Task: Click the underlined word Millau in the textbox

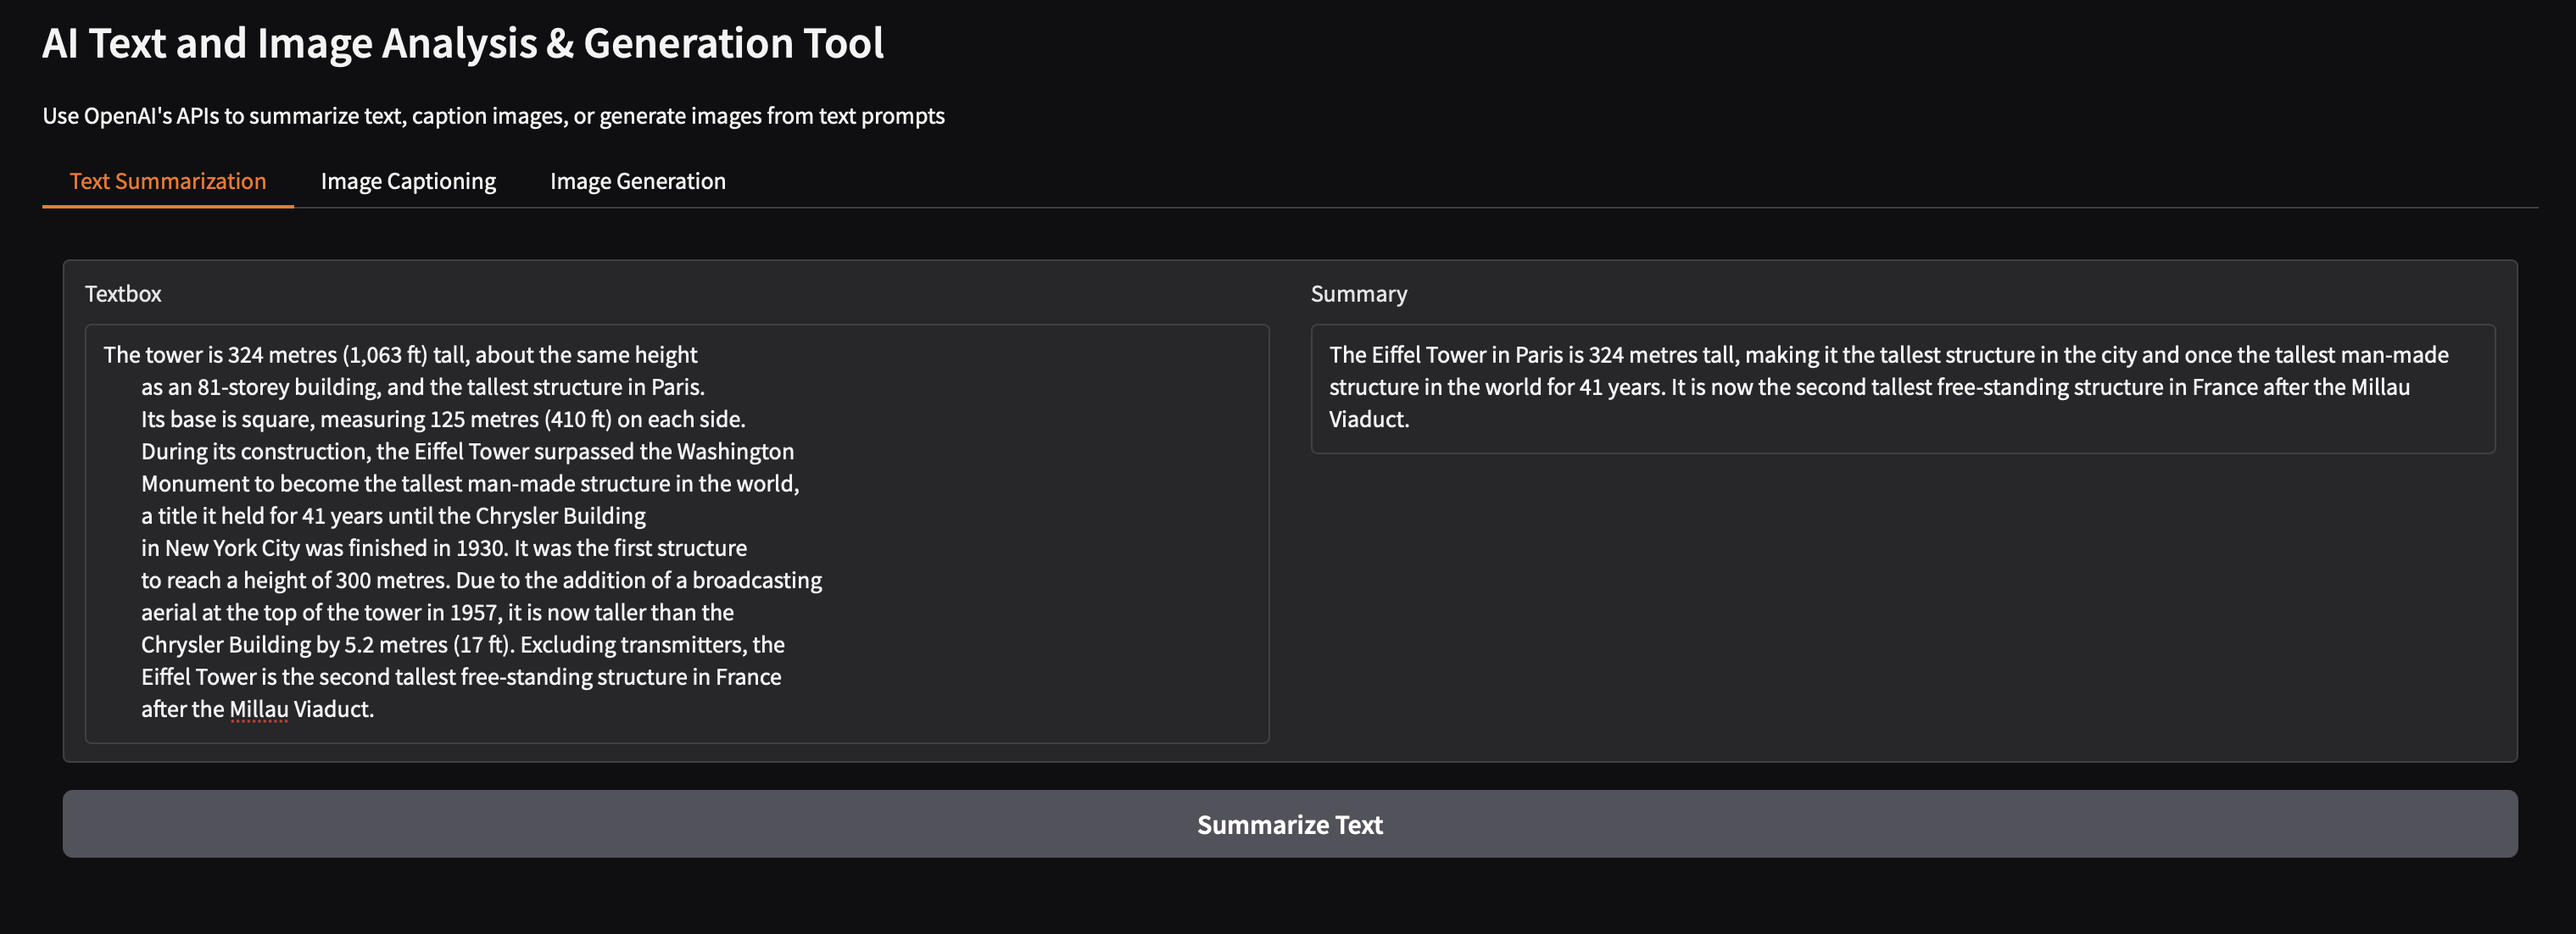Action: [259, 709]
